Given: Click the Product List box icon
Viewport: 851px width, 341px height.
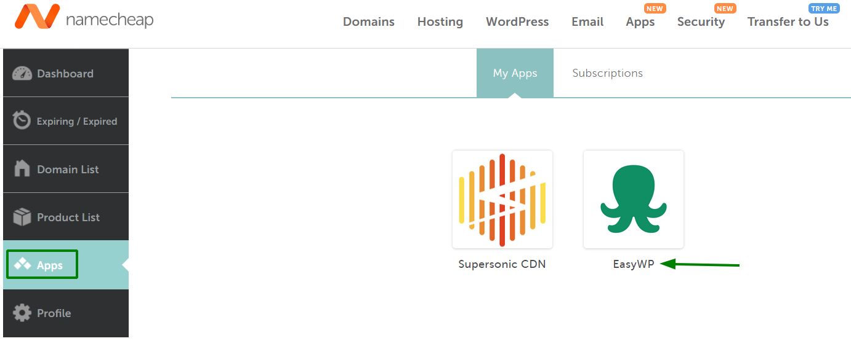Looking at the screenshot, I should pyautogui.click(x=22, y=217).
